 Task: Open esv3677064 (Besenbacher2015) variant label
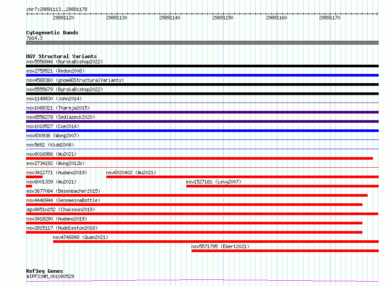[63, 191]
